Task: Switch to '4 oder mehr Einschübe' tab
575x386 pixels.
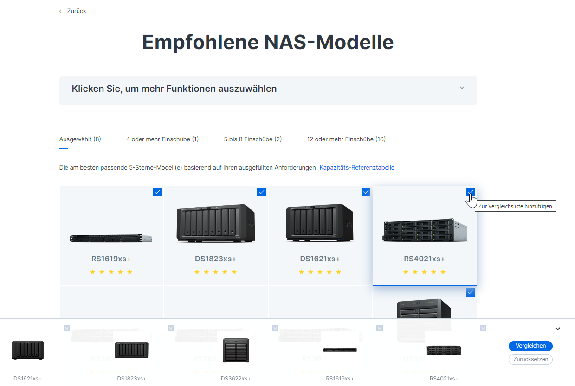Action: tap(162, 139)
